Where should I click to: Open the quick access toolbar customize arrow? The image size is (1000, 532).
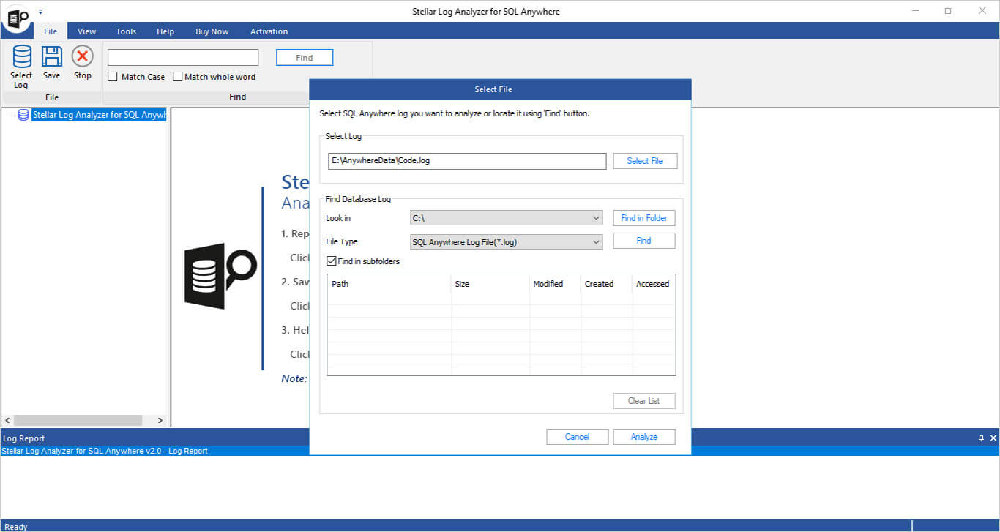tap(40, 12)
